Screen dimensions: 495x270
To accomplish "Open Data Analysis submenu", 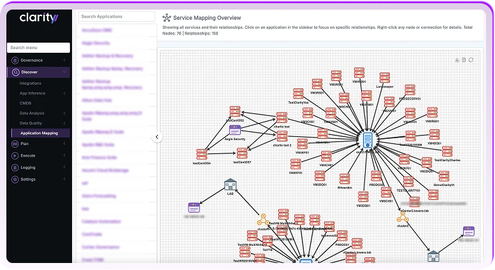I will [32, 113].
